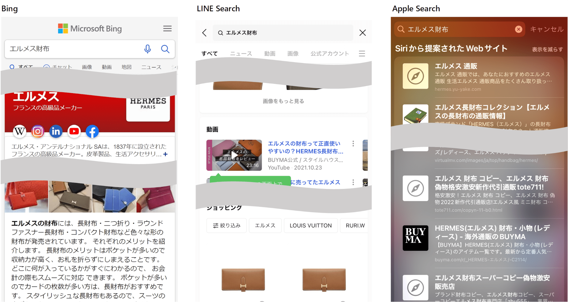Go back with the LINE Search arrow

pos(204,33)
